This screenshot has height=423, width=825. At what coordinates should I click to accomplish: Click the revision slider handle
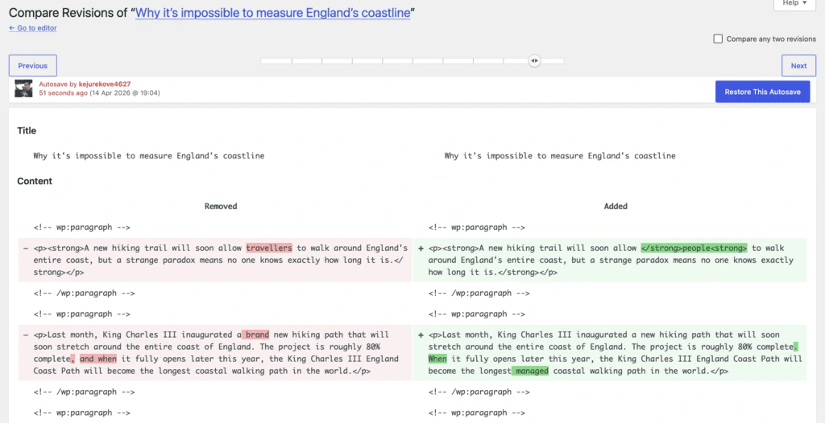pos(534,61)
